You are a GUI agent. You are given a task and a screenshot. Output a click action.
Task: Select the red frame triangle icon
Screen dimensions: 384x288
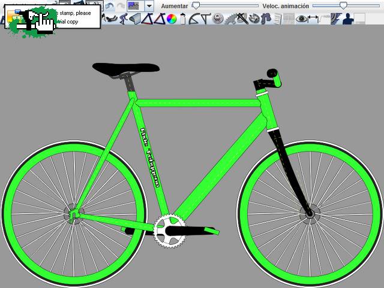point(160,19)
